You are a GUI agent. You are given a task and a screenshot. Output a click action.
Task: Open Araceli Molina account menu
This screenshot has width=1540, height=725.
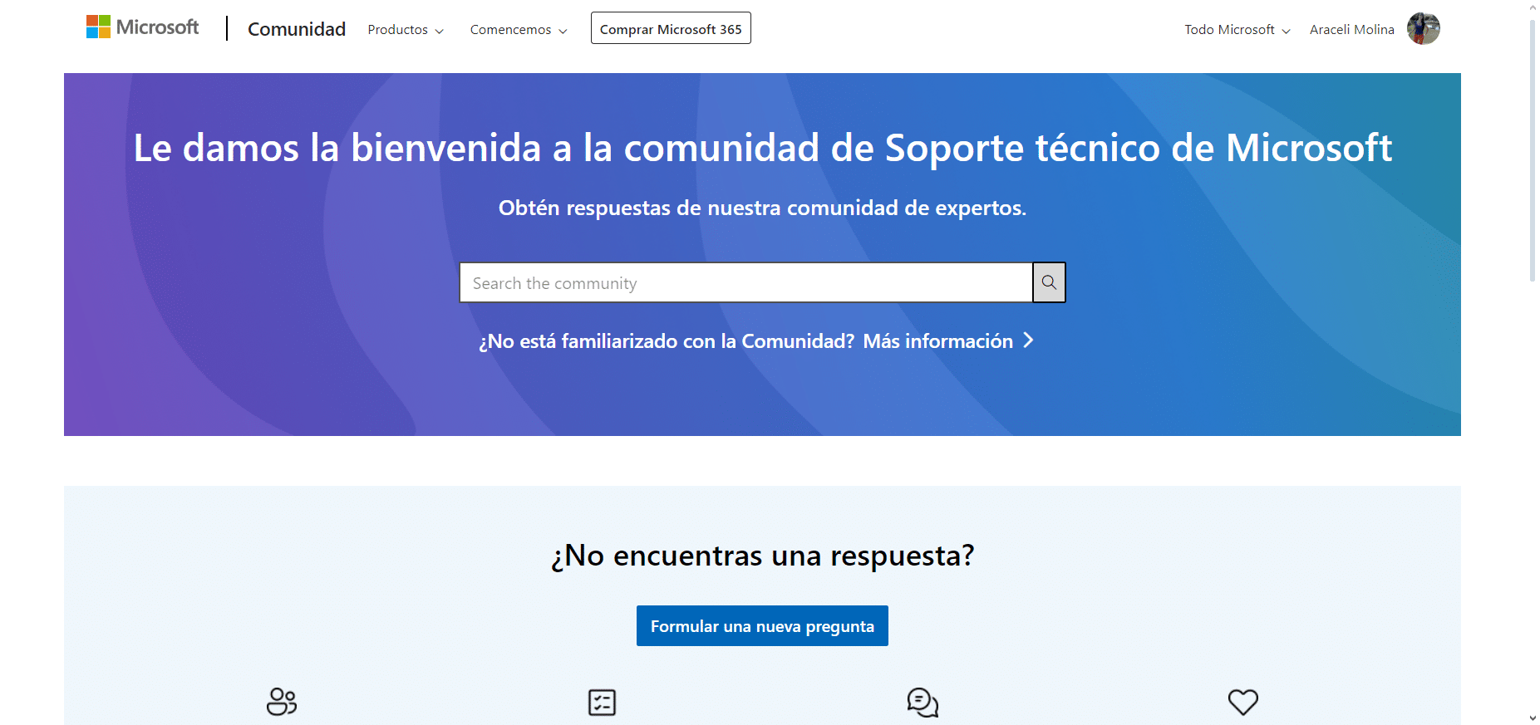tap(1351, 30)
